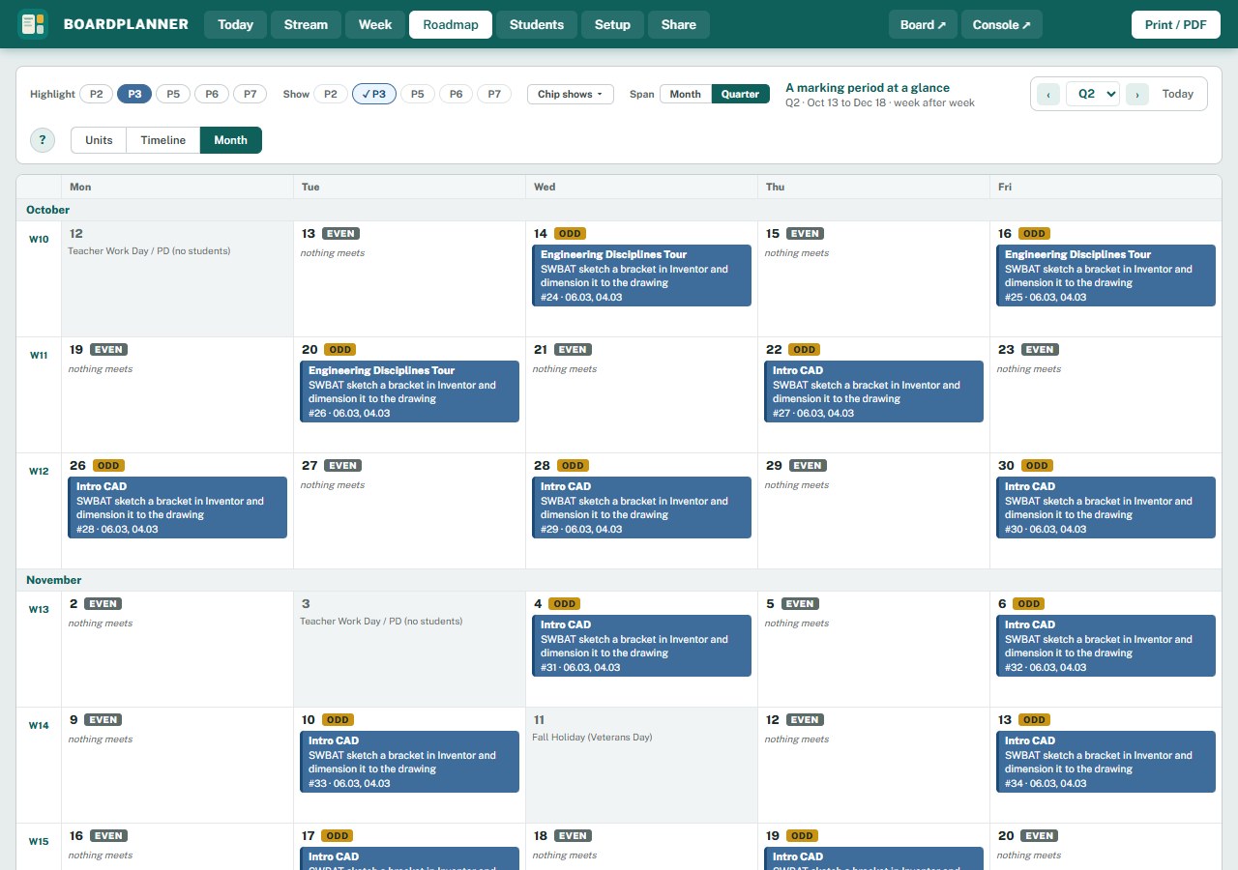Show period P6 in the Show group
The width and height of the screenshot is (1238, 870).
(x=456, y=94)
